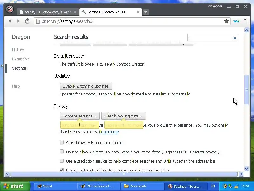Viewport: 254px width, 191px height.
Task: Toggle suppress HTTP Referrer header checkbox
Action: [x=62, y=152]
